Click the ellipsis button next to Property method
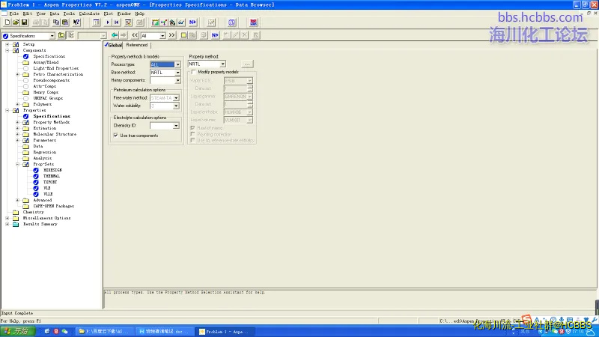 click(x=247, y=64)
